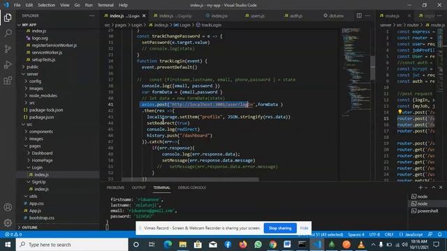Click the Type here to search box
447x251 pixels.
coord(72,245)
